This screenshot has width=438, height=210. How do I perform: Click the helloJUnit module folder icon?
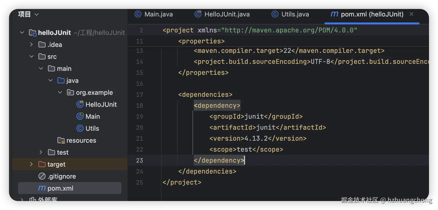point(32,33)
